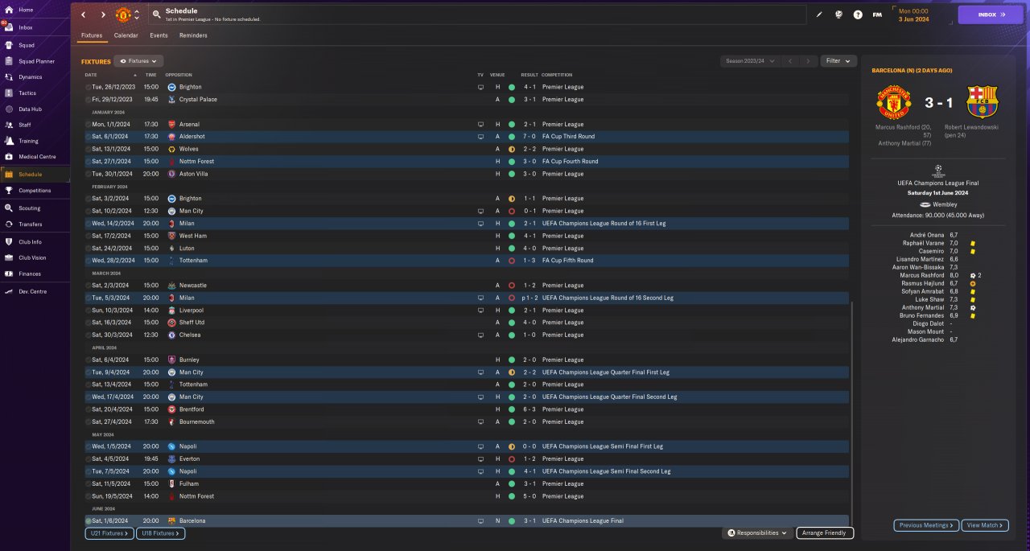Click the Arrange Friendly button
The width and height of the screenshot is (1030, 551).
825,532
